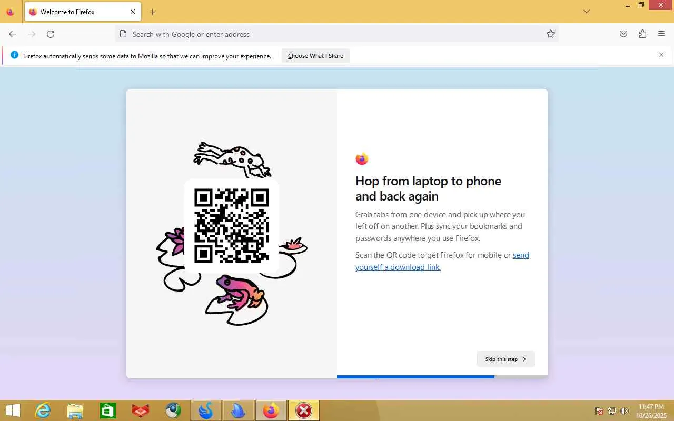This screenshot has width=674, height=421.
Task: Go back one page in Firefox
Action: point(13,34)
